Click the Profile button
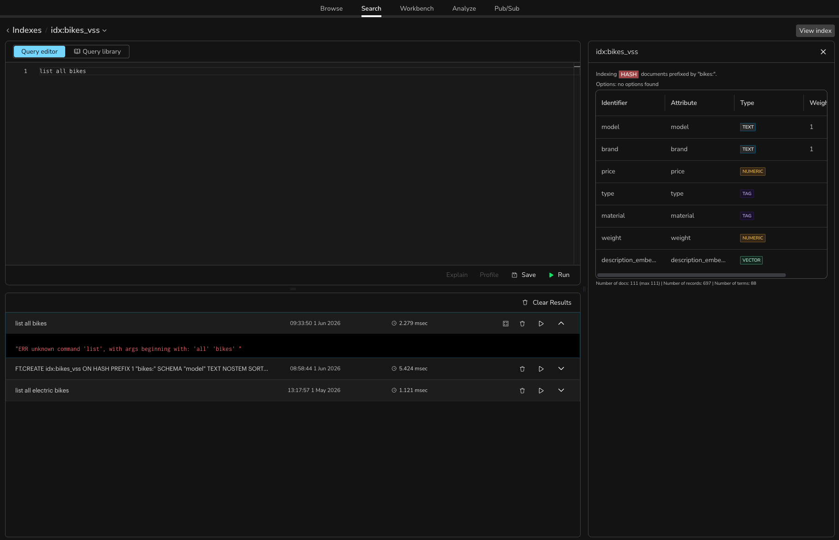The image size is (839, 540). (x=489, y=275)
